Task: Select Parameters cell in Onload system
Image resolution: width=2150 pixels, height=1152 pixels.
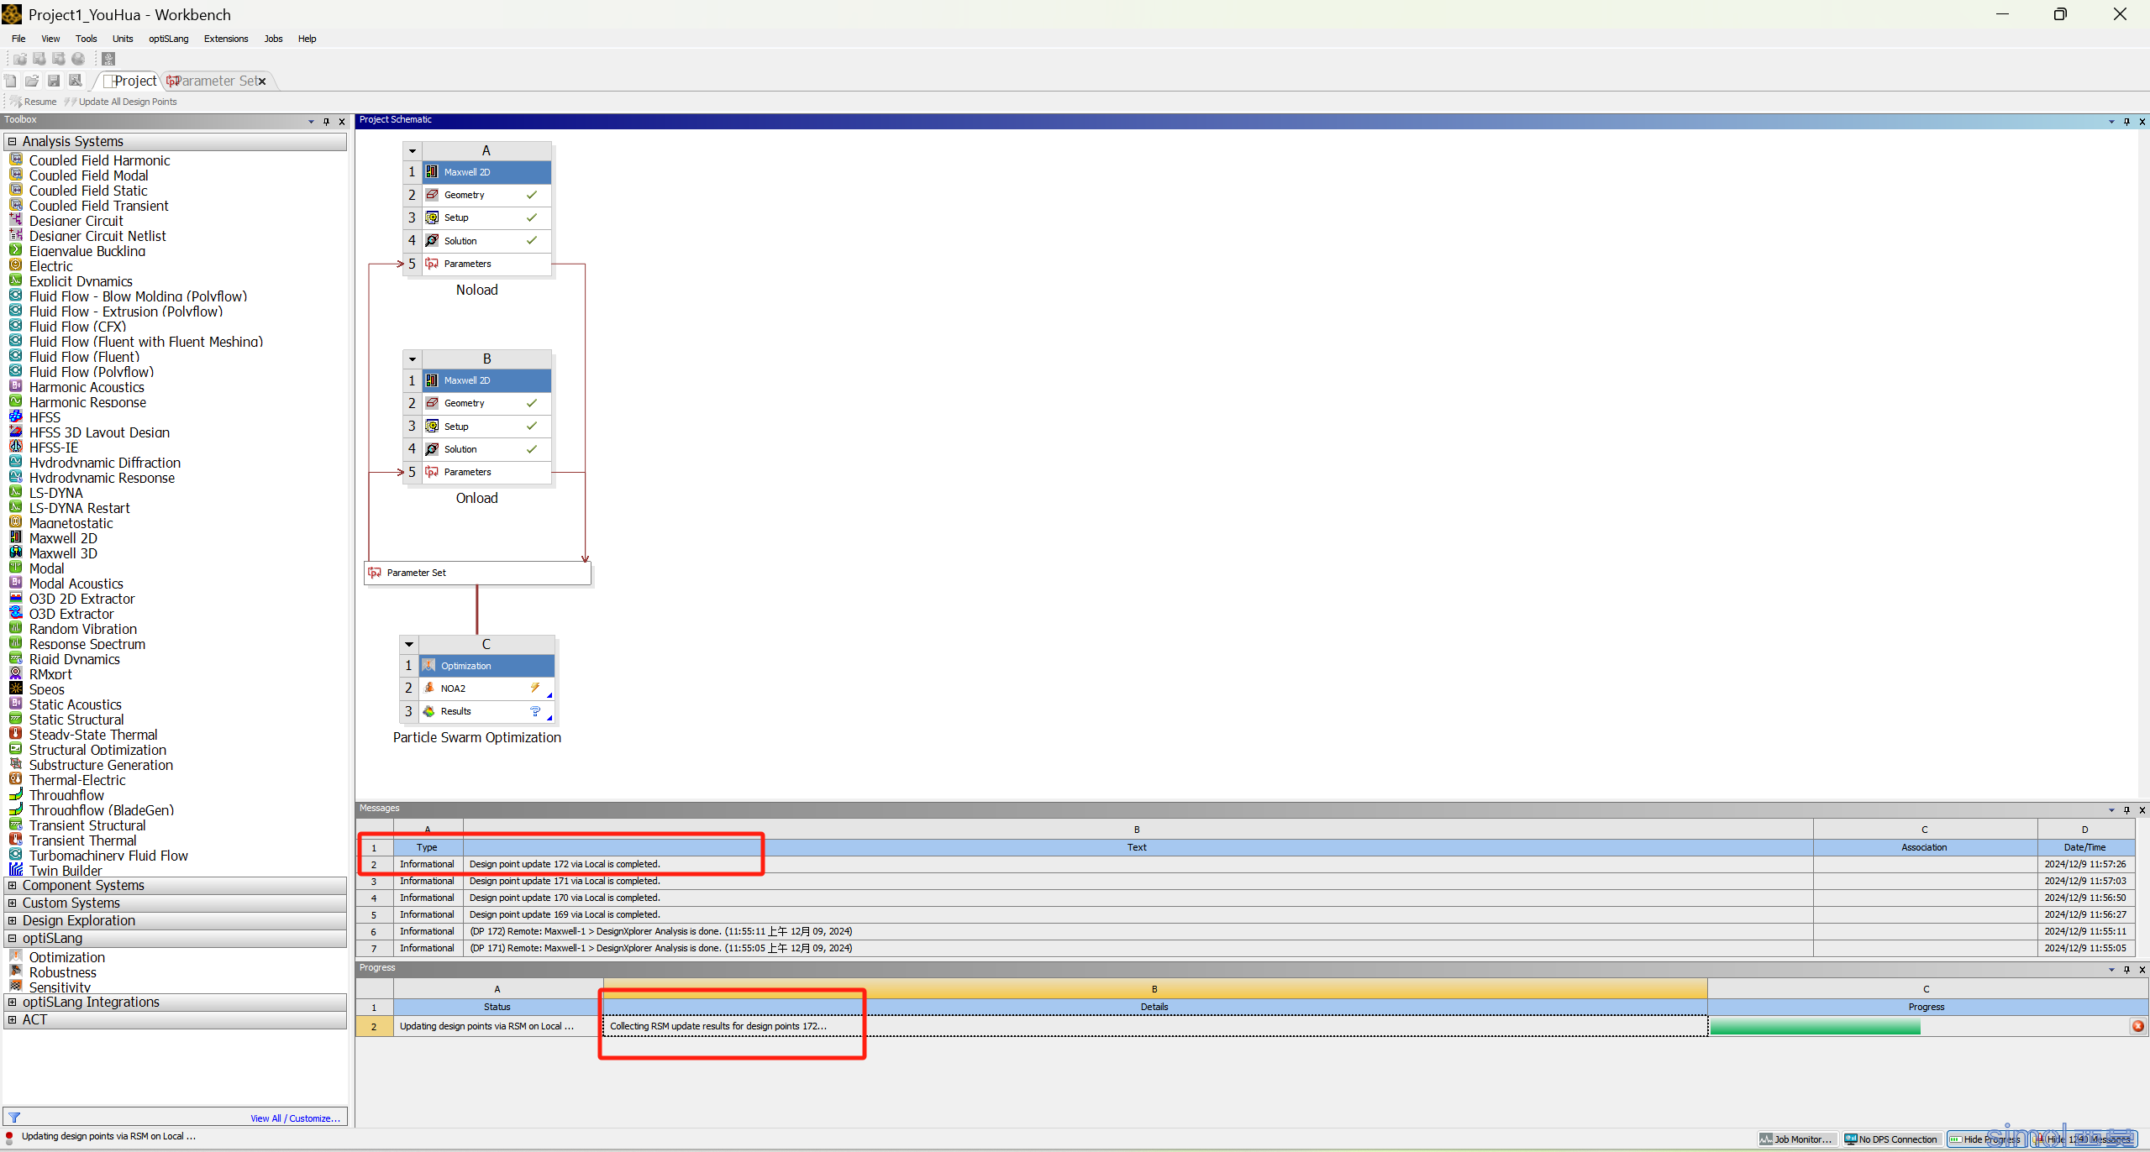Action: [x=486, y=472]
